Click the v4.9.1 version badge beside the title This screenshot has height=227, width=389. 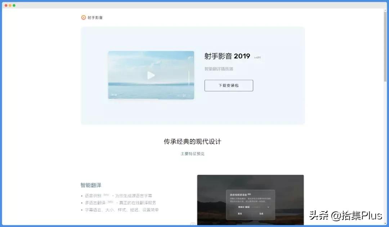(258, 57)
